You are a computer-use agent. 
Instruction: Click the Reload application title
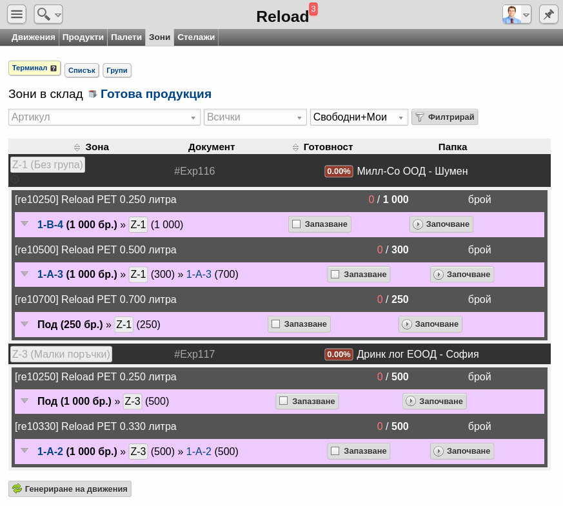[x=282, y=17]
